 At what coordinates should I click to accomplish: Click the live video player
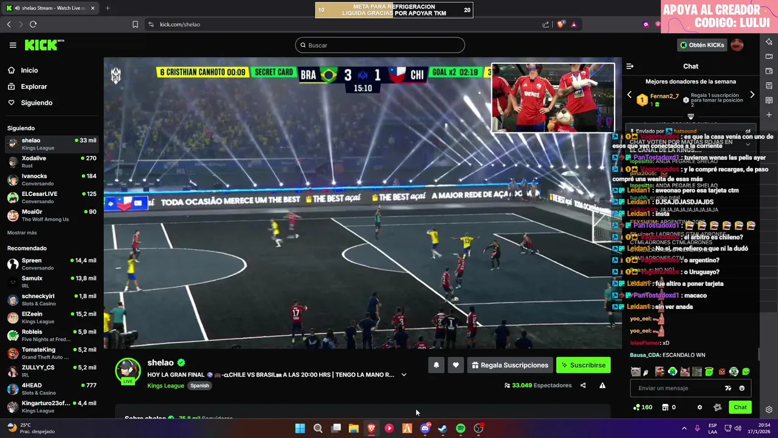click(363, 203)
